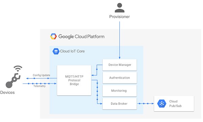The width and height of the screenshot is (203, 122).
Task: Click the Cloud IoT Core title text
Action: pyautogui.click(x=72, y=51)
